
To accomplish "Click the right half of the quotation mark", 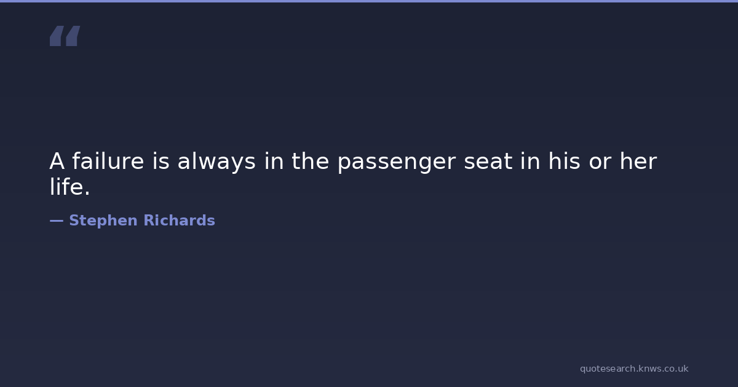I will click(73, 36).
